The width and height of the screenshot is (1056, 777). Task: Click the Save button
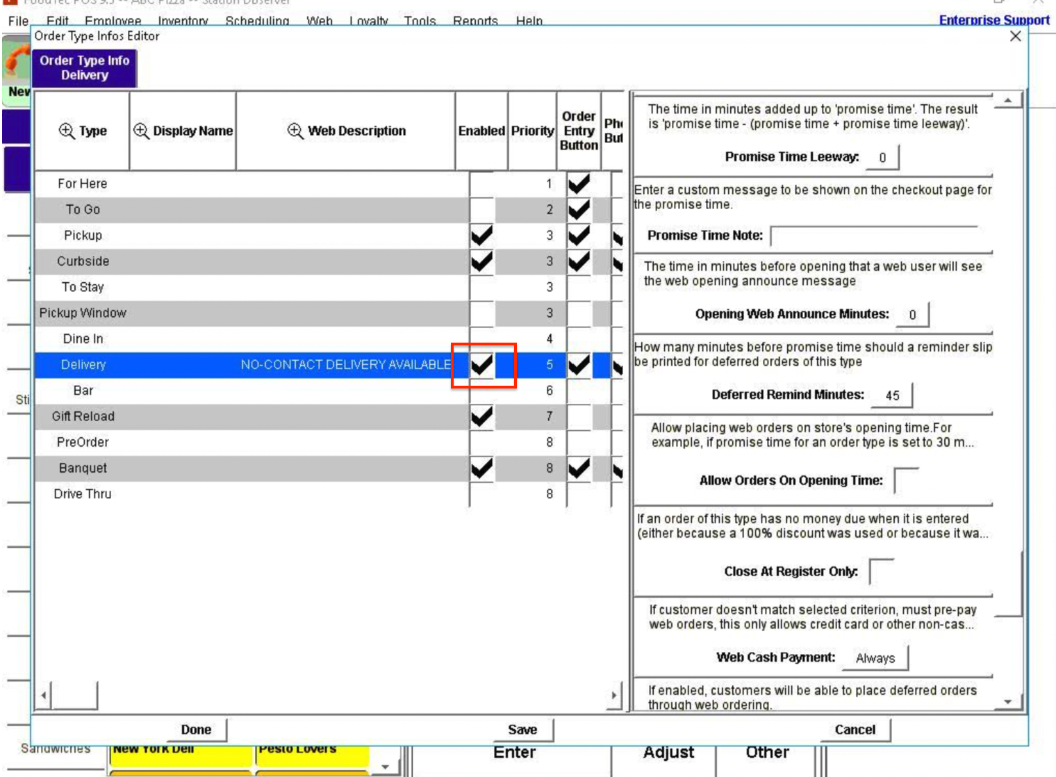pos(522,729)
